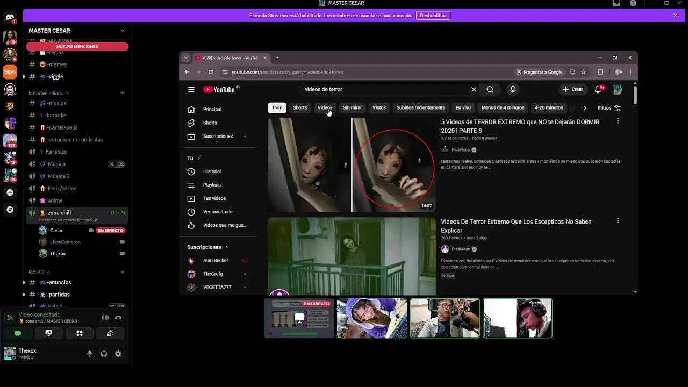Screen dimensions: 688x387
Task: Click the Crear button
Action: click(x=573, y=89)
